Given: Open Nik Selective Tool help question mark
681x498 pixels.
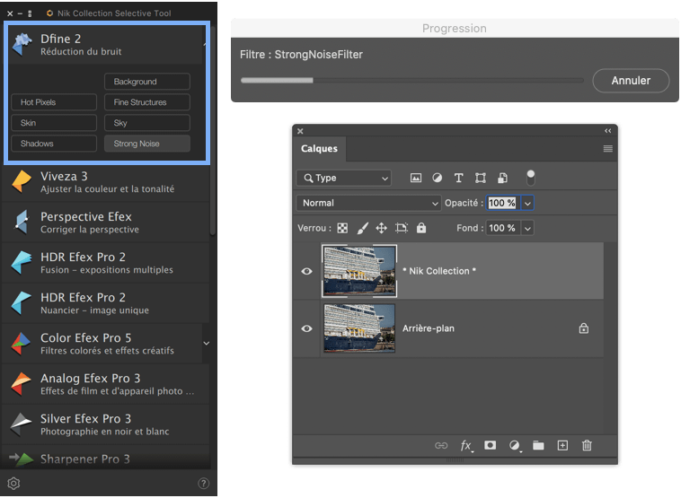Looking at the screenshot, I should point(203,484).
